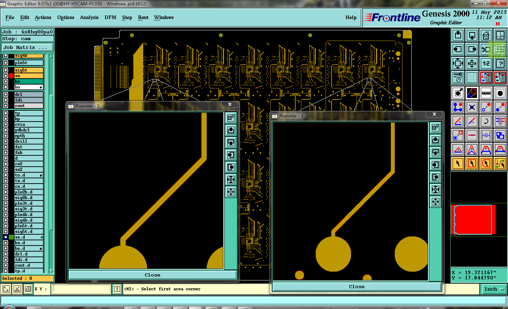Open the Rout menu
Viewport: 508px width, 309px height.
143,17
